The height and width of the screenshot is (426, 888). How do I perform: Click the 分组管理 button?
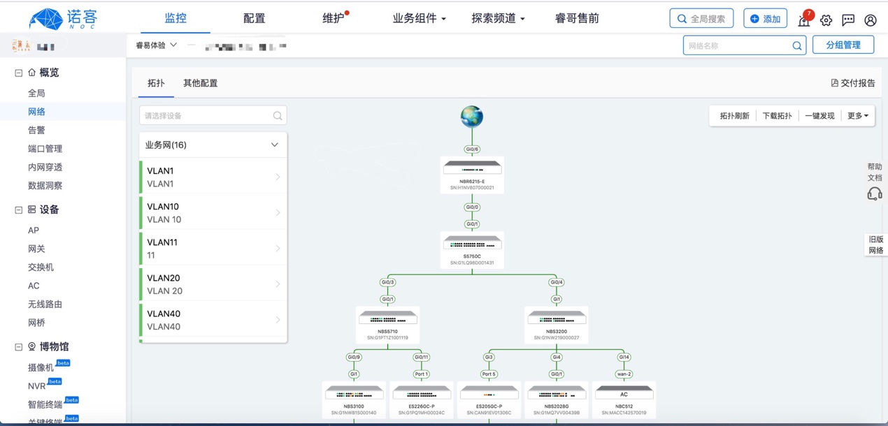click(843, 45)
